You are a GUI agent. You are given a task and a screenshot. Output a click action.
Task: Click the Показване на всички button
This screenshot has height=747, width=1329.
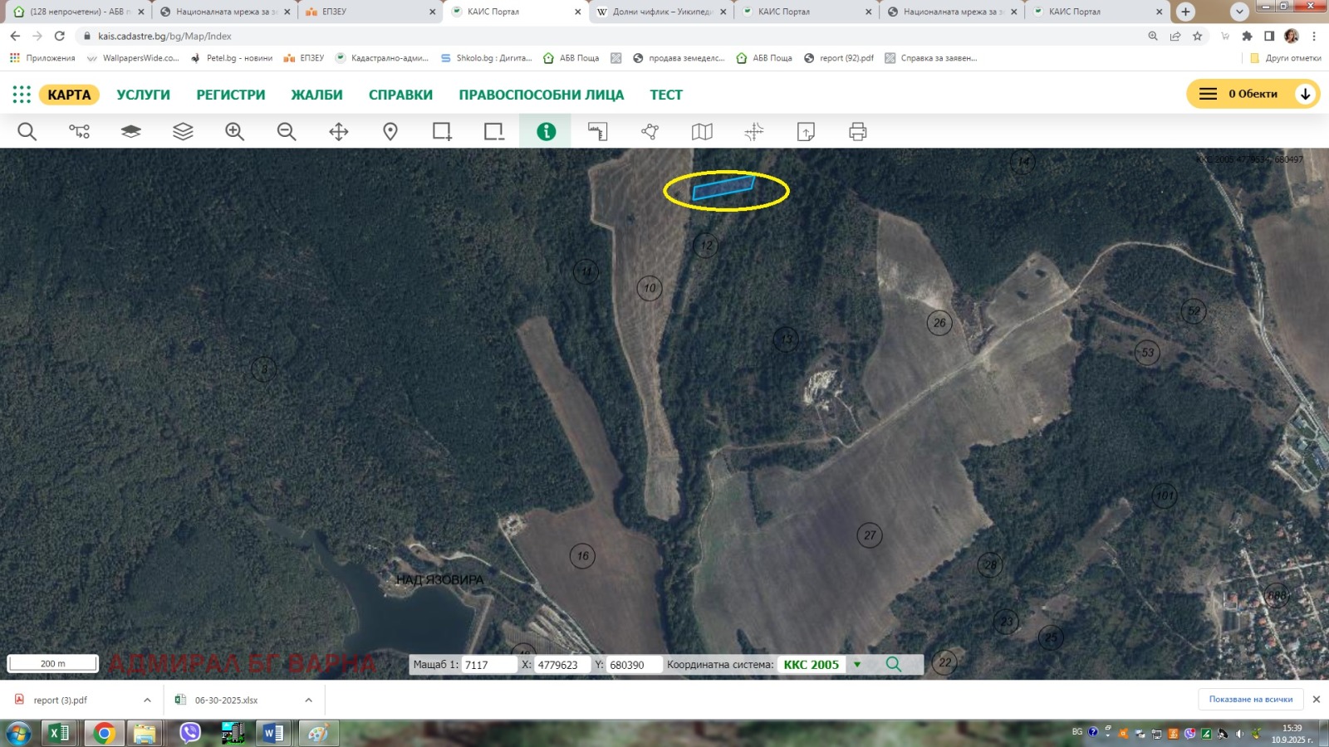pos(1250,700)
